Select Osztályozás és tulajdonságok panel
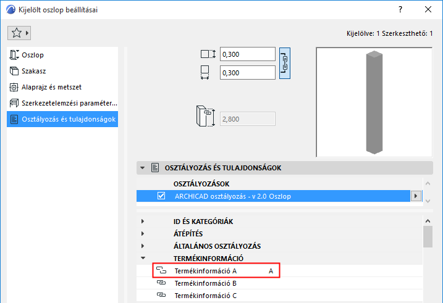 [x=62, y=119]
